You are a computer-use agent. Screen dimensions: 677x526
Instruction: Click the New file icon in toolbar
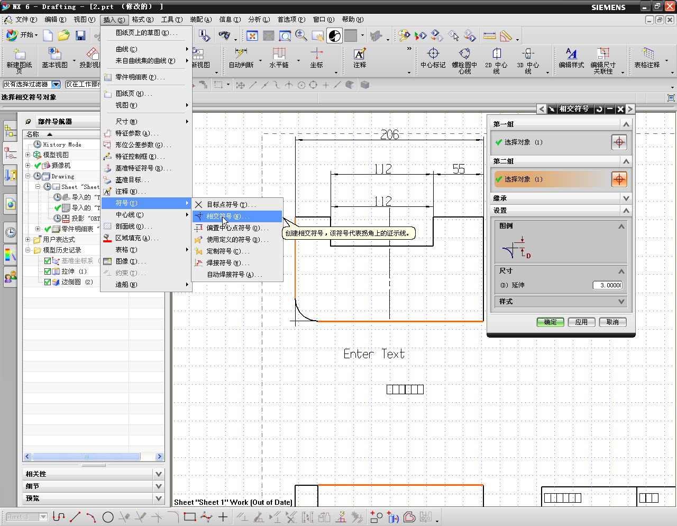click(x=48, y=35)
